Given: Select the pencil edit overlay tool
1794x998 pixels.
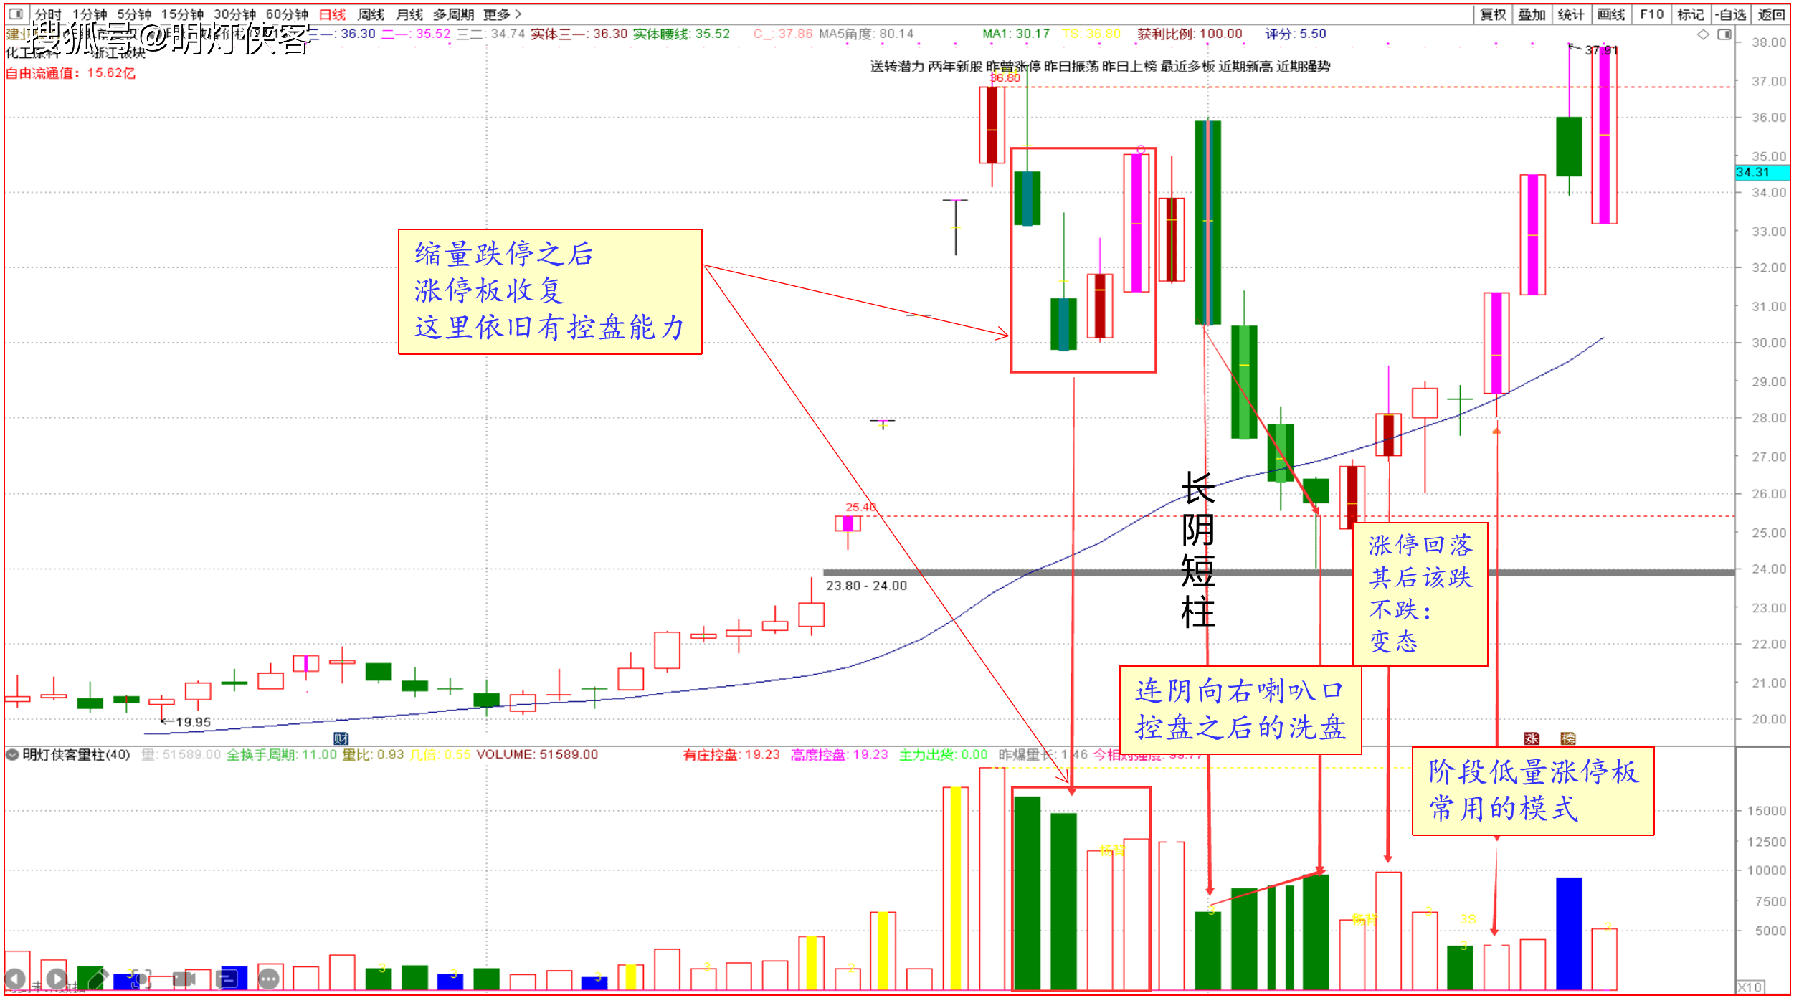Looking at the screenshot, I should (x=99, y=979).
